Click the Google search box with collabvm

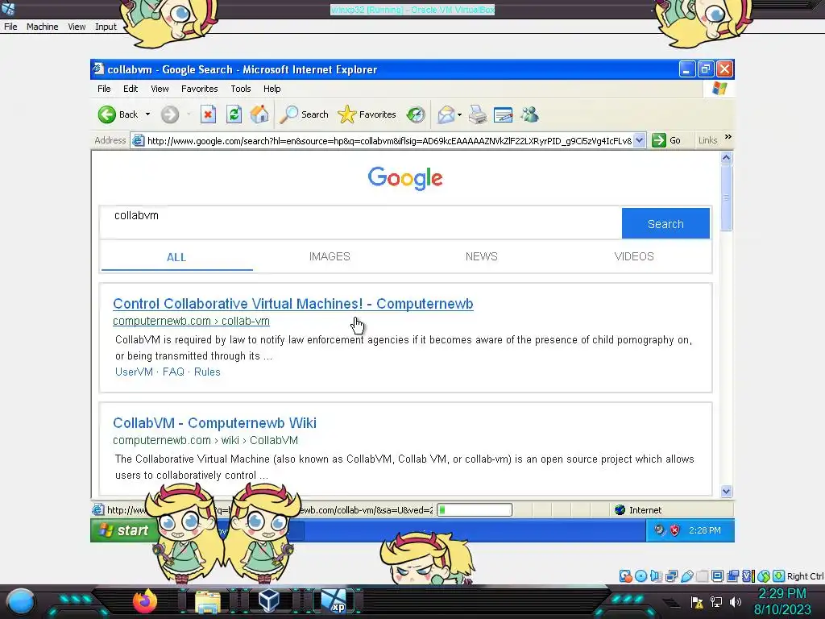coord(360,222)
